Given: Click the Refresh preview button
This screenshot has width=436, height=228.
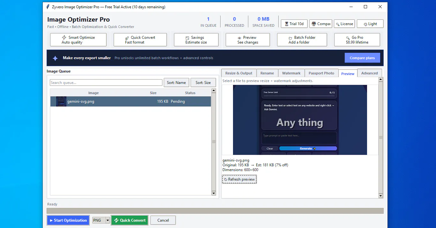Looking at the screenshot, I should tap(239, 179).
